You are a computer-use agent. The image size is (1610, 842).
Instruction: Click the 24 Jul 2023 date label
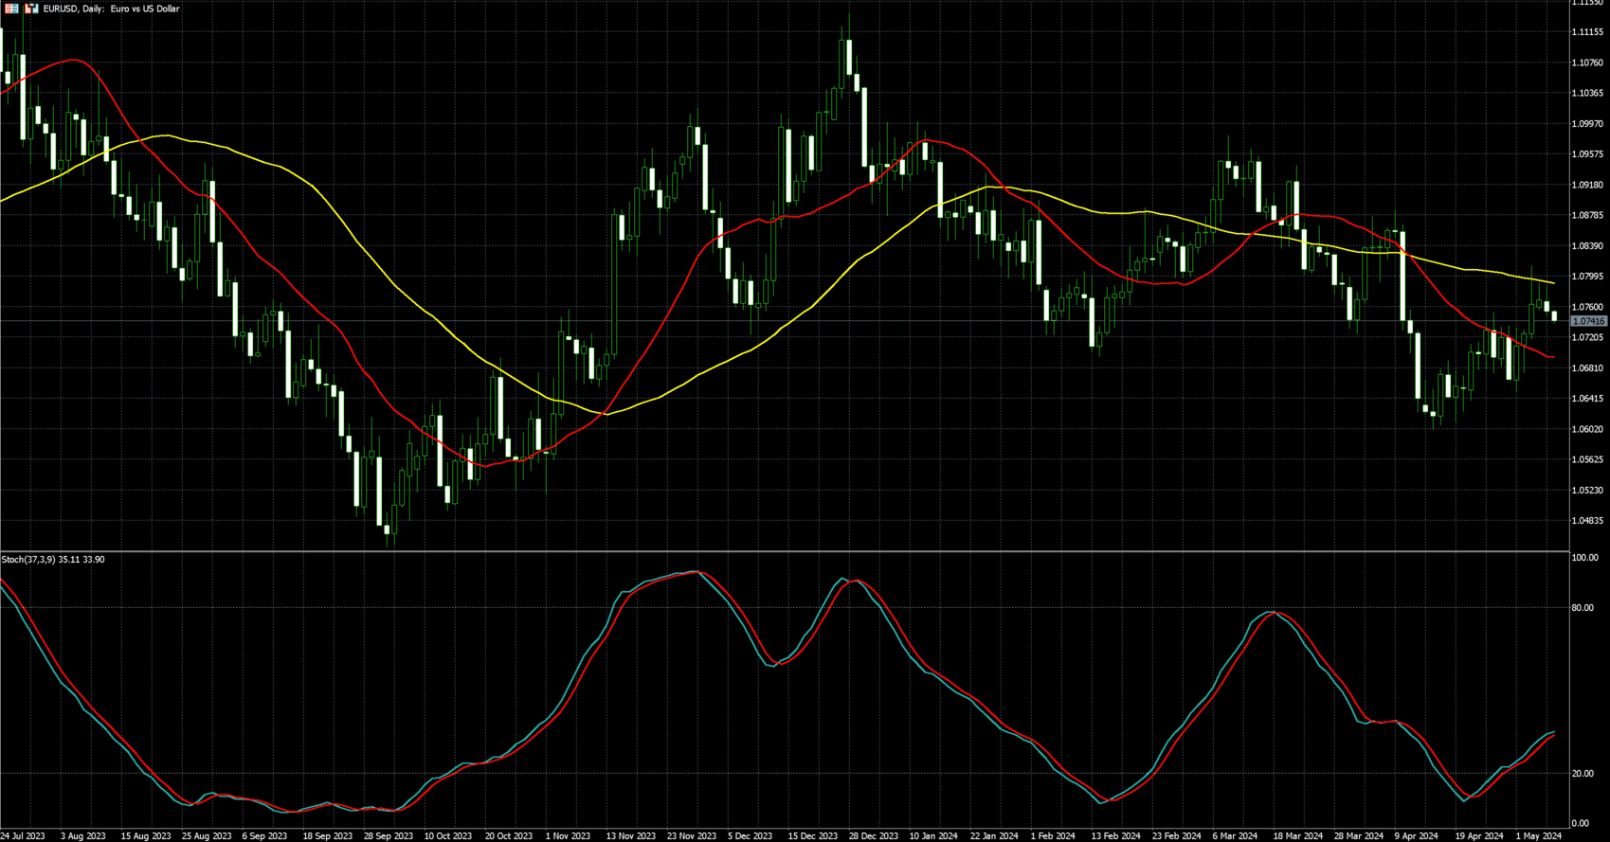(23, 835)
